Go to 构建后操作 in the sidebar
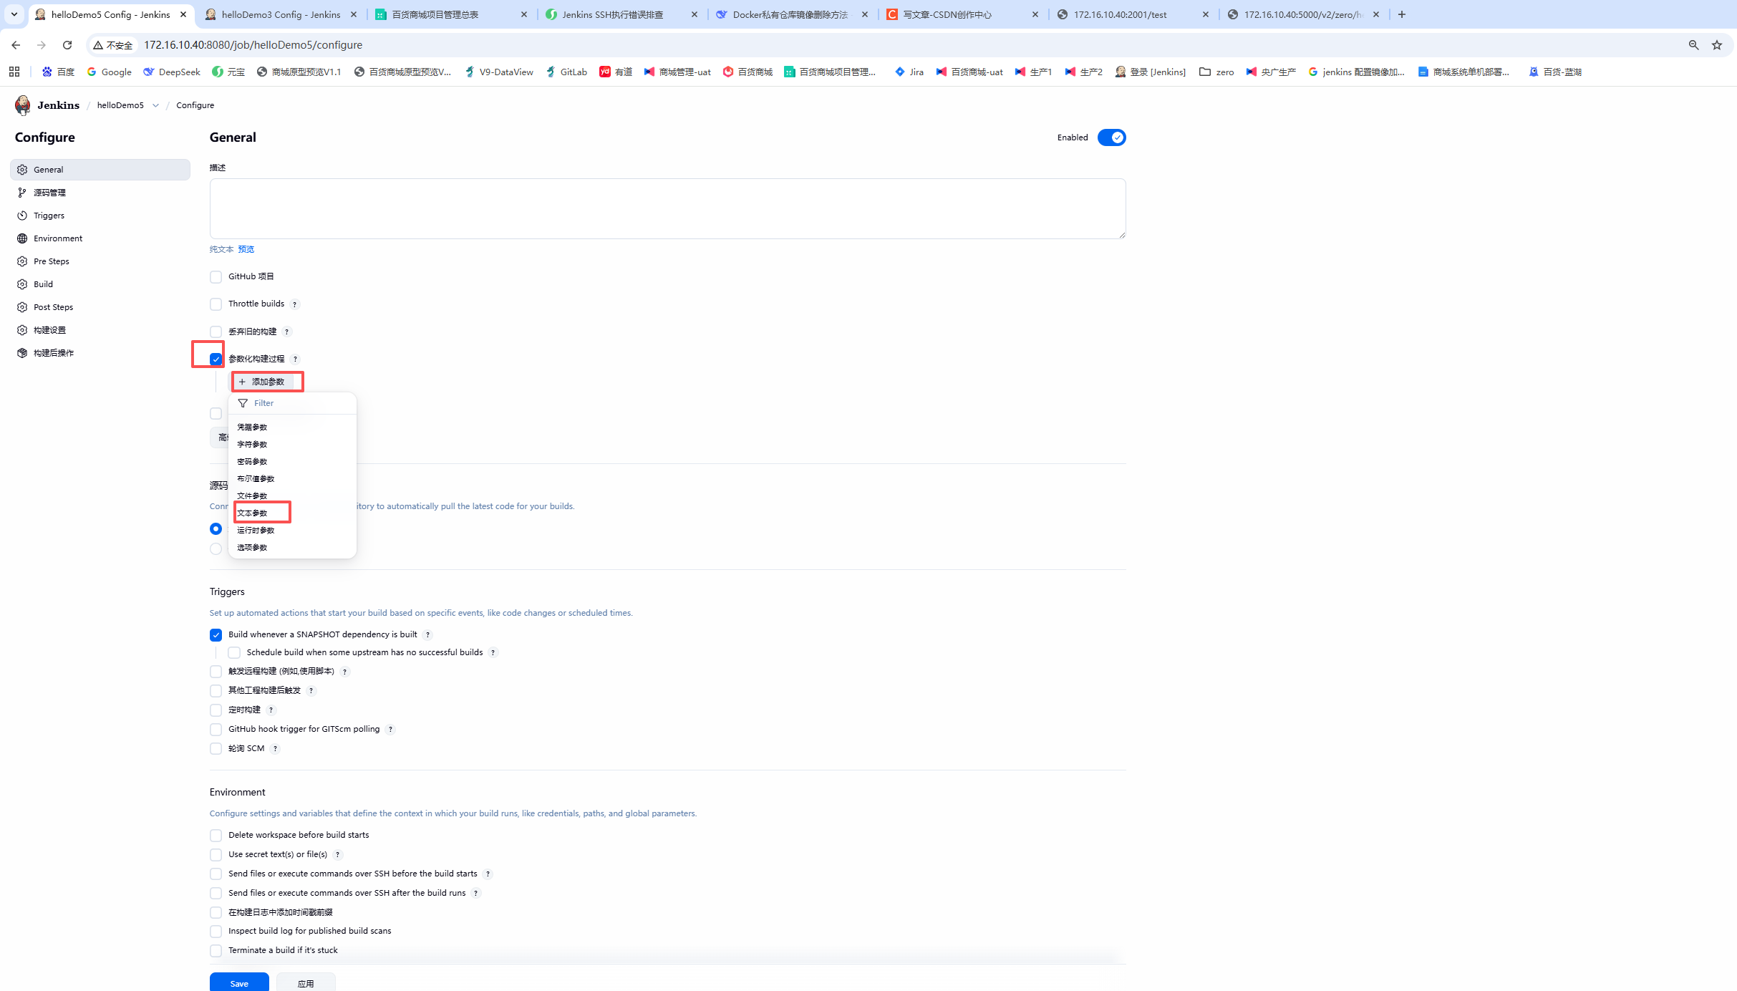Screen dimensions: 1737x991 [x=100, y=353]
